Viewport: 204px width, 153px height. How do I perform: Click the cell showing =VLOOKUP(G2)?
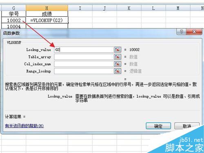47,20
